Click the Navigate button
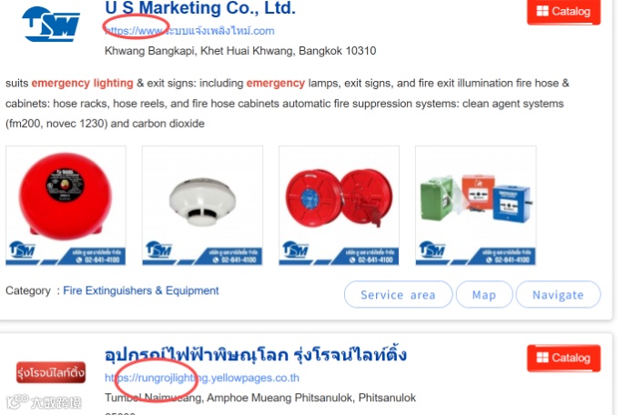This screenshot has height=415, width=619. (558, 295)
